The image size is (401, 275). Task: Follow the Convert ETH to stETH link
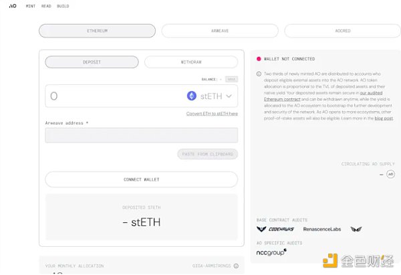point(212,114)
